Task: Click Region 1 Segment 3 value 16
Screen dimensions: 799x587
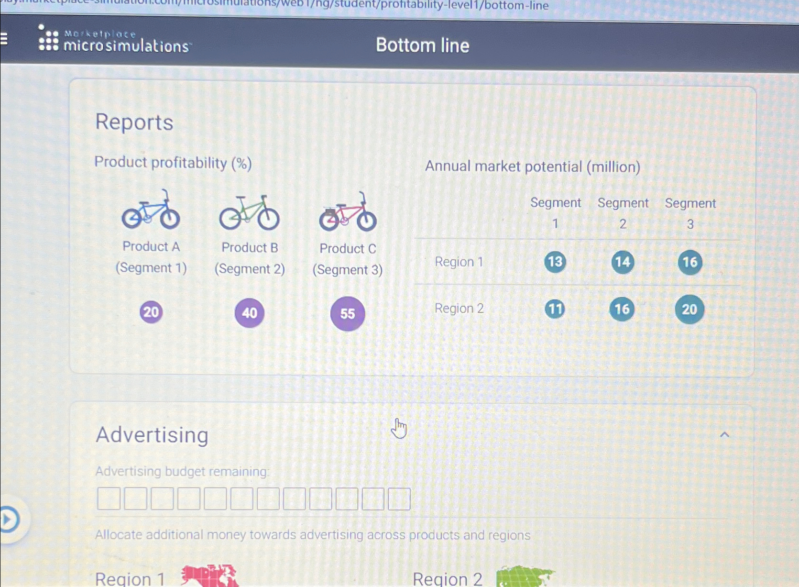Action: click(x=690, y=262)
